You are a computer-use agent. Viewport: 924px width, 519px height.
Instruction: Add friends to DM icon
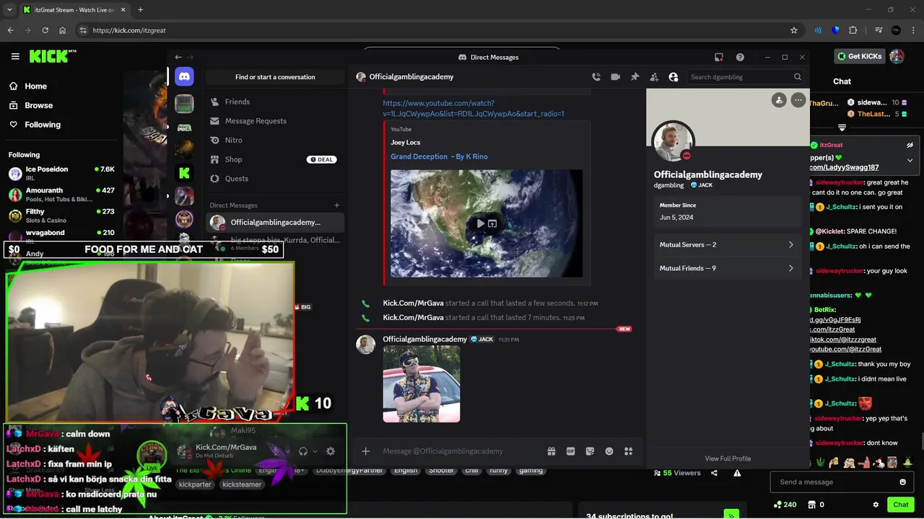point(654,77)
